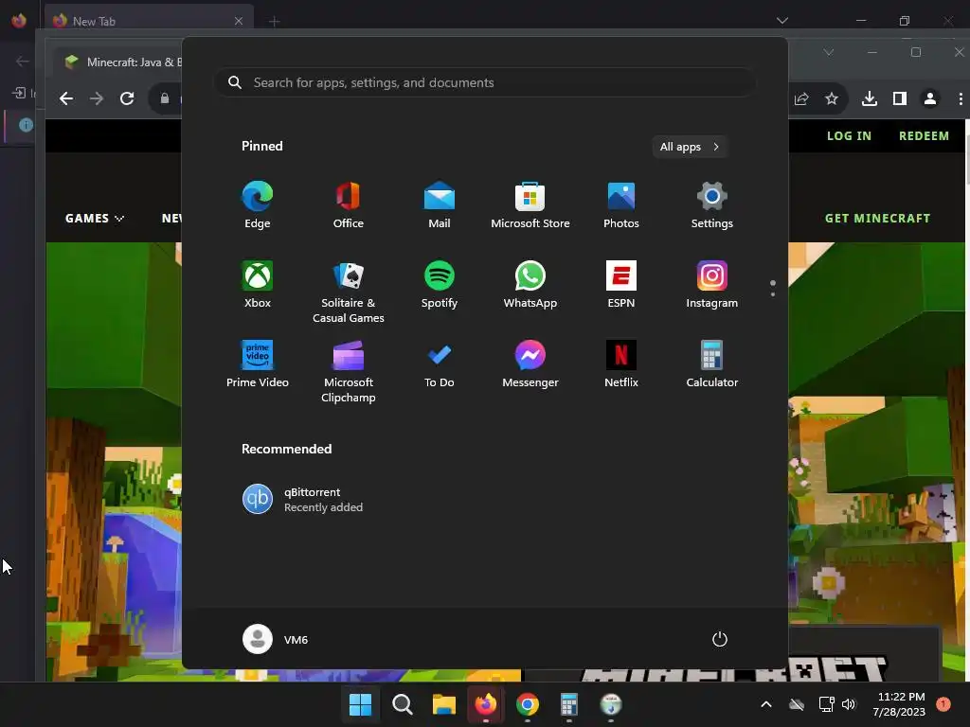Open Instagram from pinned apps

712,284
